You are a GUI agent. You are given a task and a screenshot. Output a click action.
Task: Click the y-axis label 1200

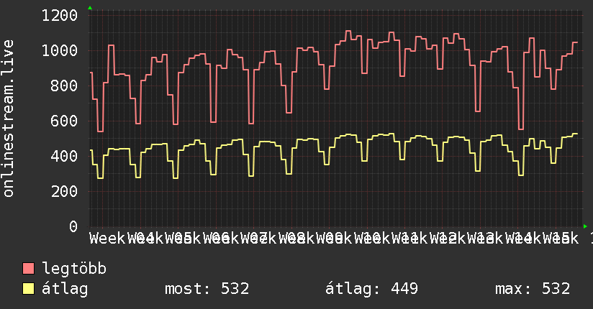click(x=60, y=16)
